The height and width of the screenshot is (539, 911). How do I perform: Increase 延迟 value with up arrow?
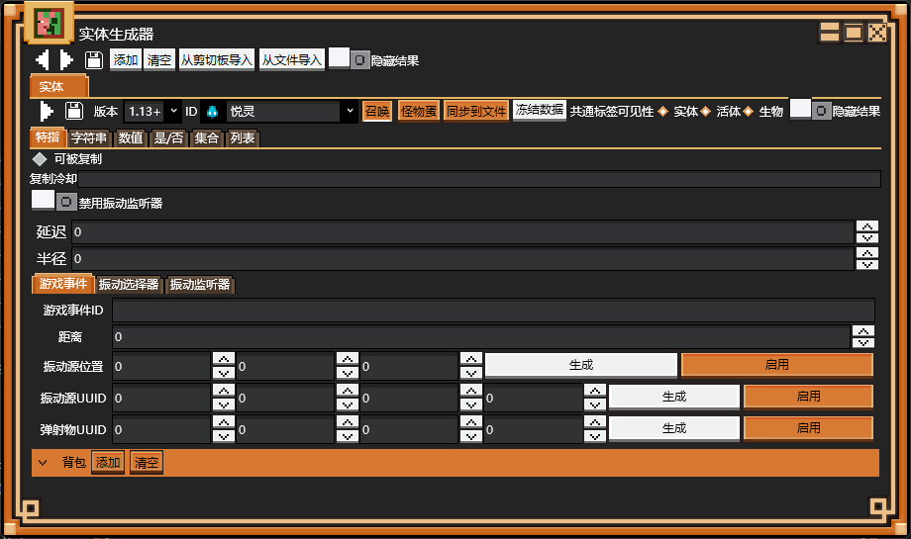point(867,226)
